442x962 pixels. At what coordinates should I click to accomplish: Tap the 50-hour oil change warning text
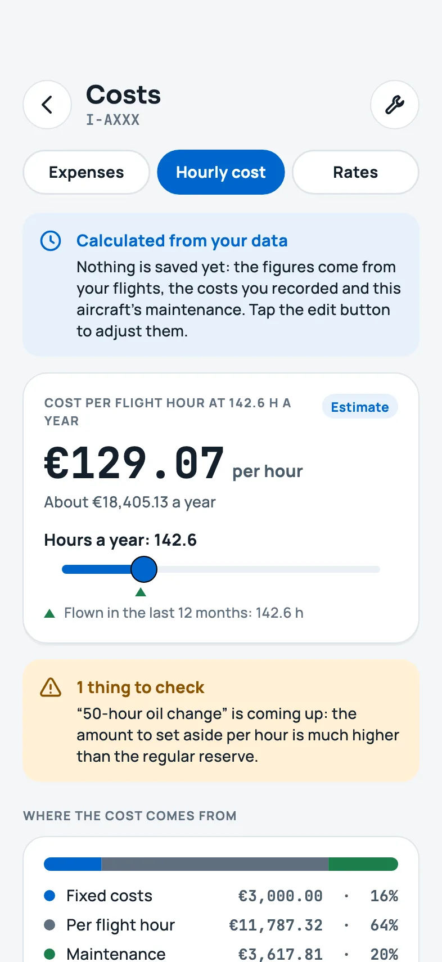(238, 735)
